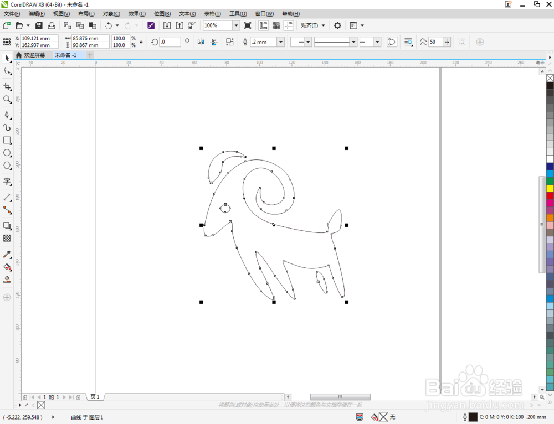Screen dimensions: 554x424
Task: Toggle show guidelines button
Action: pos(289,25)
